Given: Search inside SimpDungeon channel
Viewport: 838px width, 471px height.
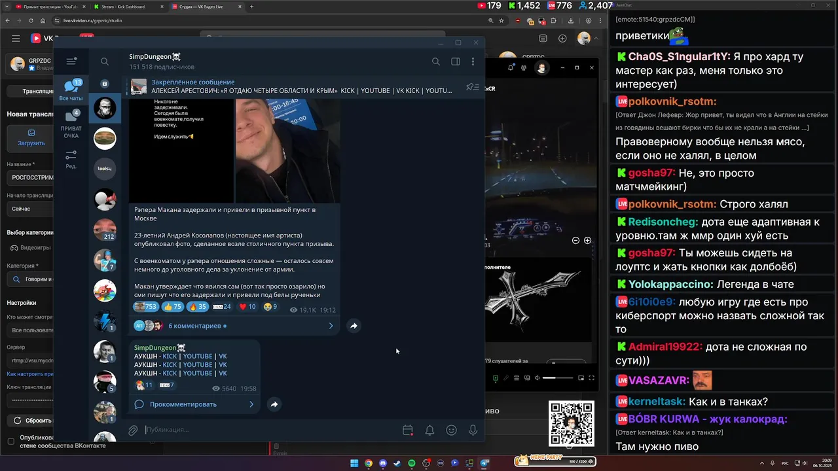Looking at the screenshot, I should point(436,61).
